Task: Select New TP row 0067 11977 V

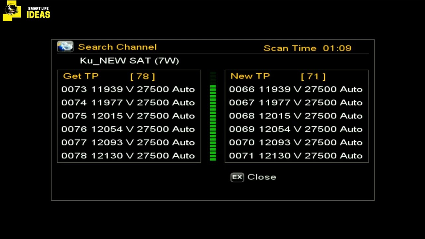Action: (296, 103)
